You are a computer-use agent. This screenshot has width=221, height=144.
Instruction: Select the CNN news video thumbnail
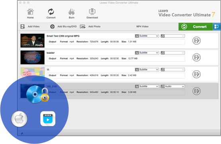[x=32, y=41]
